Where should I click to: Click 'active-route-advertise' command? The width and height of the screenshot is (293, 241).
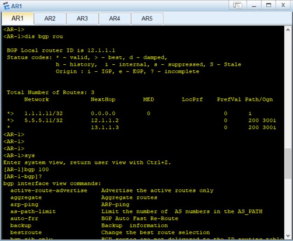(49, 190)
